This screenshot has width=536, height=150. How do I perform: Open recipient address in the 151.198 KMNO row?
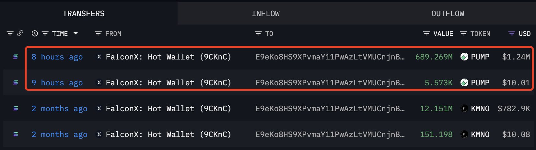click(330, 134)
